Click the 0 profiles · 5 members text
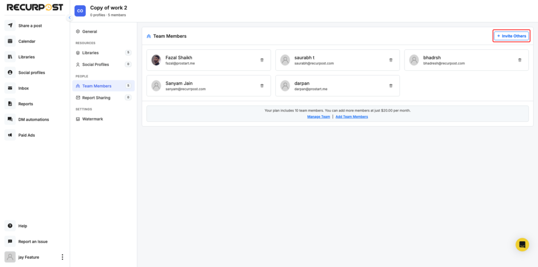 pyautogui.click(x=108, y=15)
